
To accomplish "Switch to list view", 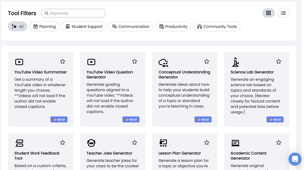I will click(283, 13).
